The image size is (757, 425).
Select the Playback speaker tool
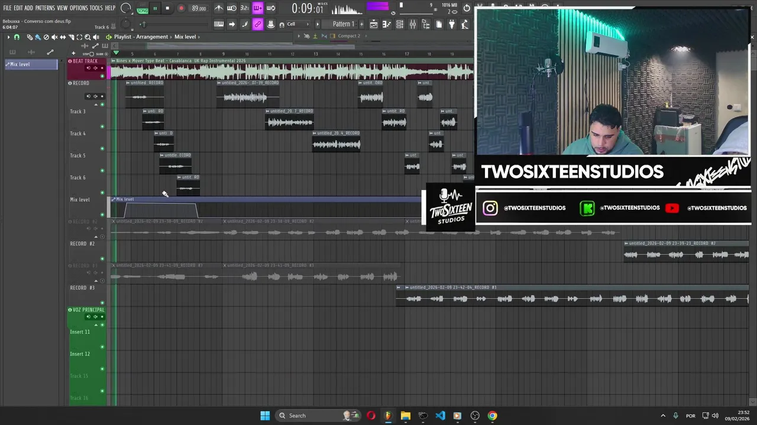point(96,37)
